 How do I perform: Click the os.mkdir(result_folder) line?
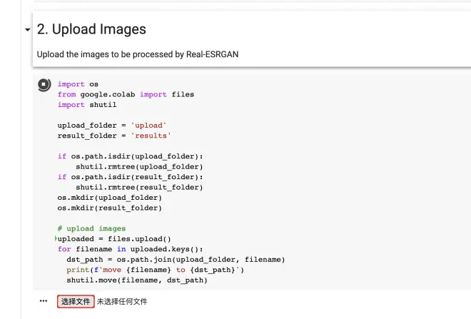tap(110, 208)
